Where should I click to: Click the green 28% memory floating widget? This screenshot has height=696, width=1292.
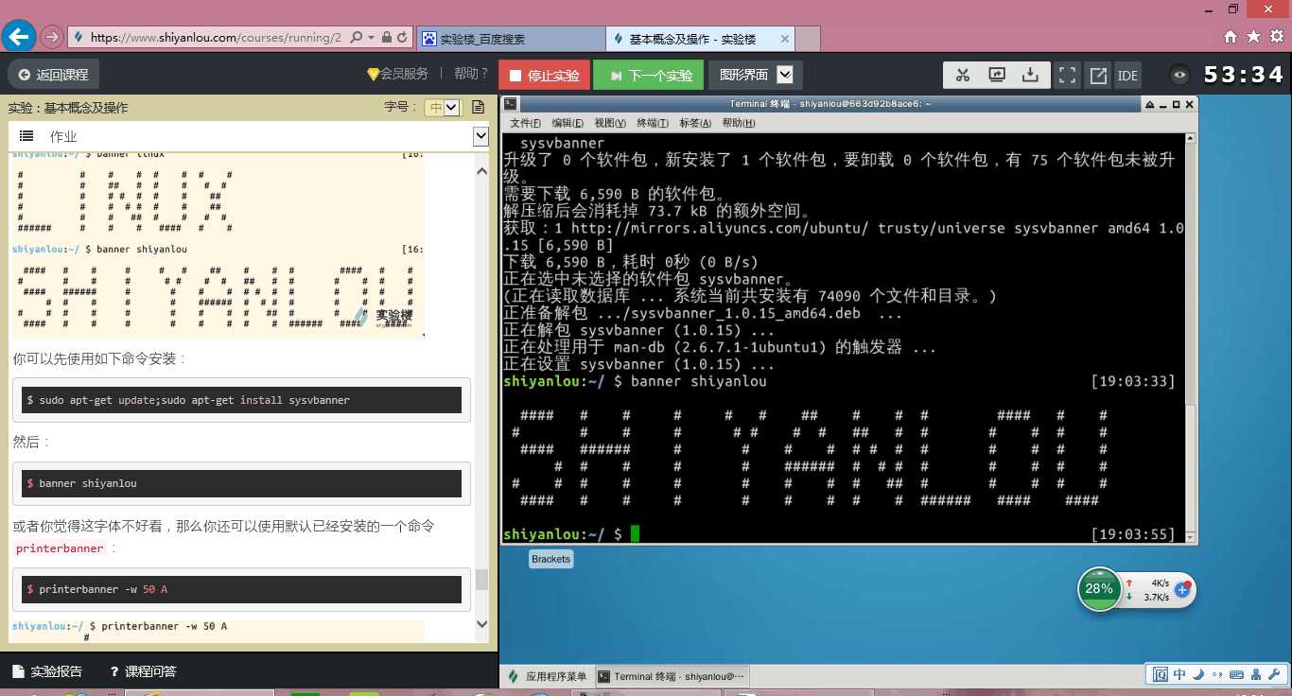[x=1099, y=589]
